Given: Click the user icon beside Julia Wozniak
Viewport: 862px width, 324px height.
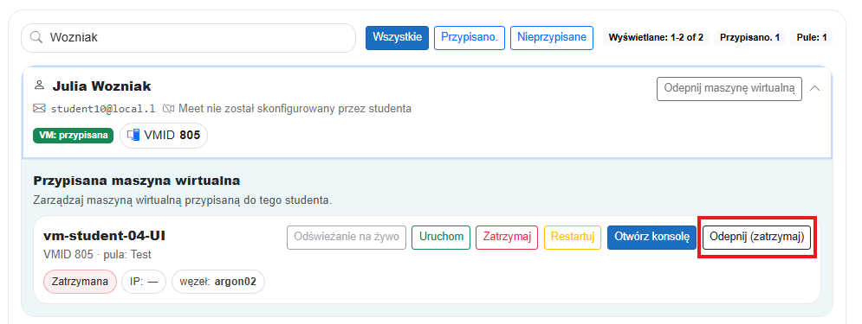Looking at the screenshot, I should 38,86.
